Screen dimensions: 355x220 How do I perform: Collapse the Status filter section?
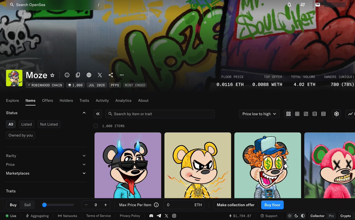(84, 113)
